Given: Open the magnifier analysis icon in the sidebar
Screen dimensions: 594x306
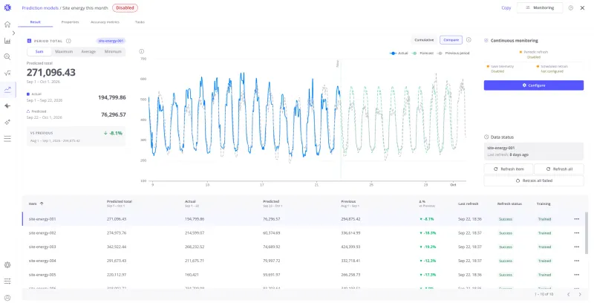Looking at the screenshot, I should tap(7, 57).
